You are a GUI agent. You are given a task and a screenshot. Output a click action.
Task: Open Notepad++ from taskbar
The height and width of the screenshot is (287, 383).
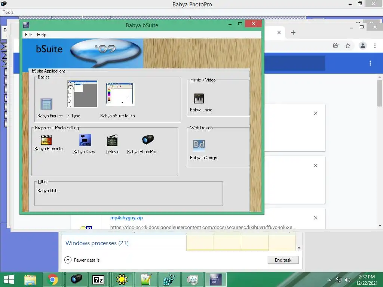(146, 280)
